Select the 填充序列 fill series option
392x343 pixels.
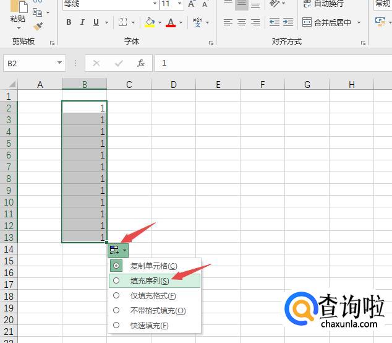150,280
